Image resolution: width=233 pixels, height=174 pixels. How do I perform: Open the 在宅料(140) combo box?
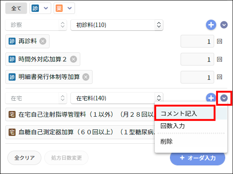click(117, 98)
